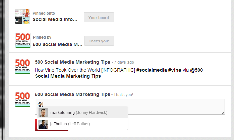
Task: Click Jonny Hardwick's profile photo in suggestions
Action: (43, 113)
